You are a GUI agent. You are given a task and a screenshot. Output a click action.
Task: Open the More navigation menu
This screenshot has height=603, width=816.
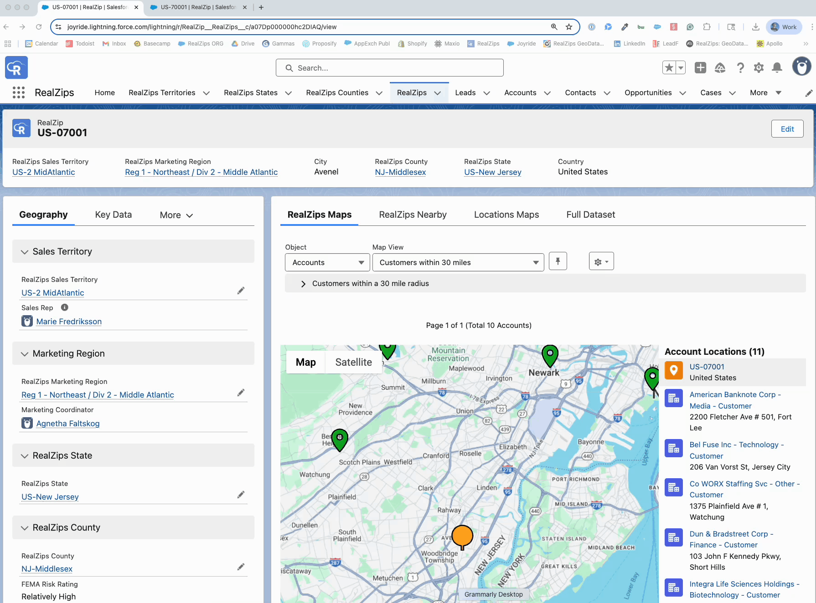tap(766, 92)
